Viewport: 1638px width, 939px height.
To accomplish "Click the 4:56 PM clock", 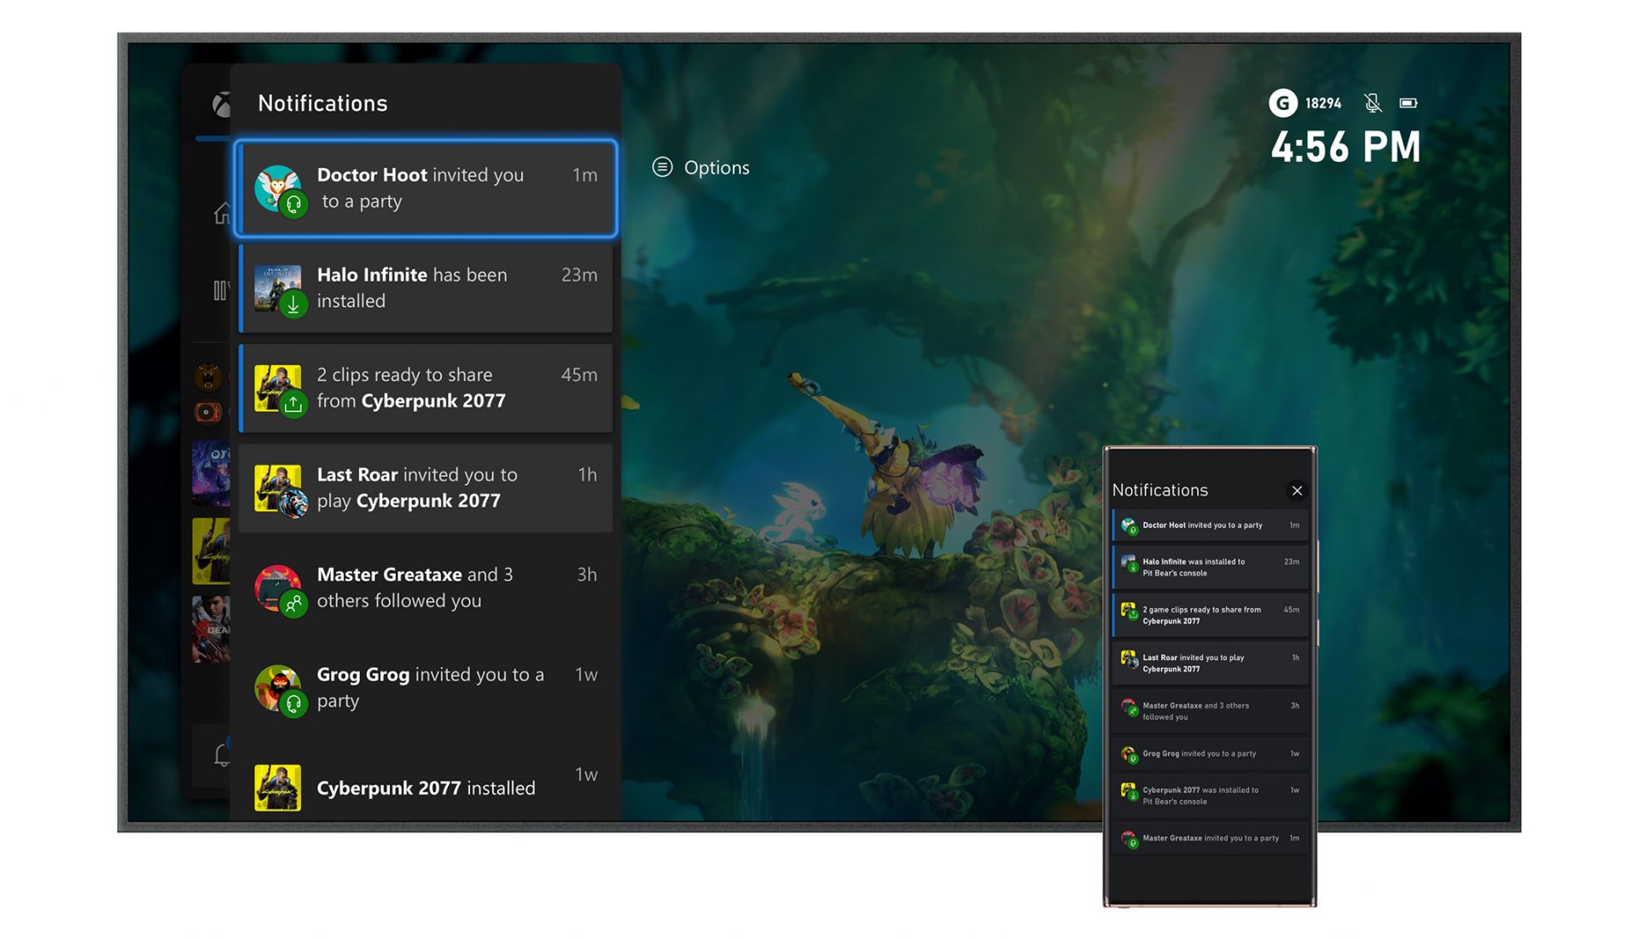I will tap(1345, 147).
